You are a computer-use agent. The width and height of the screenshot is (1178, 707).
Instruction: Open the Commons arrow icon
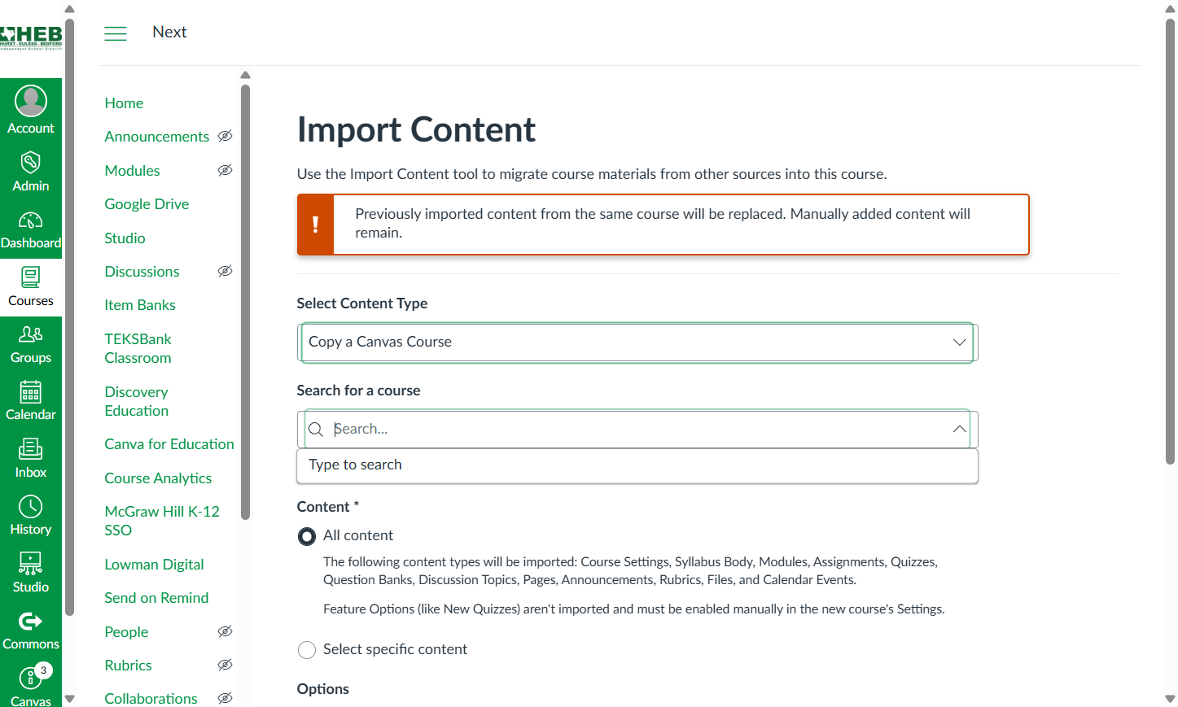(x=31, y=622)
